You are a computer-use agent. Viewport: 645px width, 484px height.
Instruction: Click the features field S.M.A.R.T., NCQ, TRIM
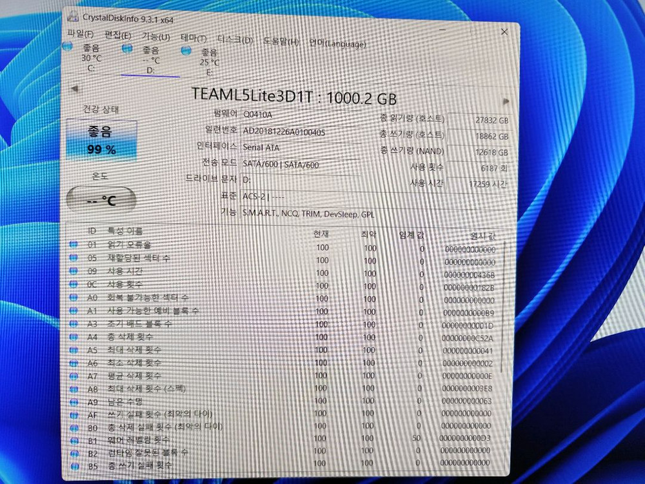[x=375, y=214]
